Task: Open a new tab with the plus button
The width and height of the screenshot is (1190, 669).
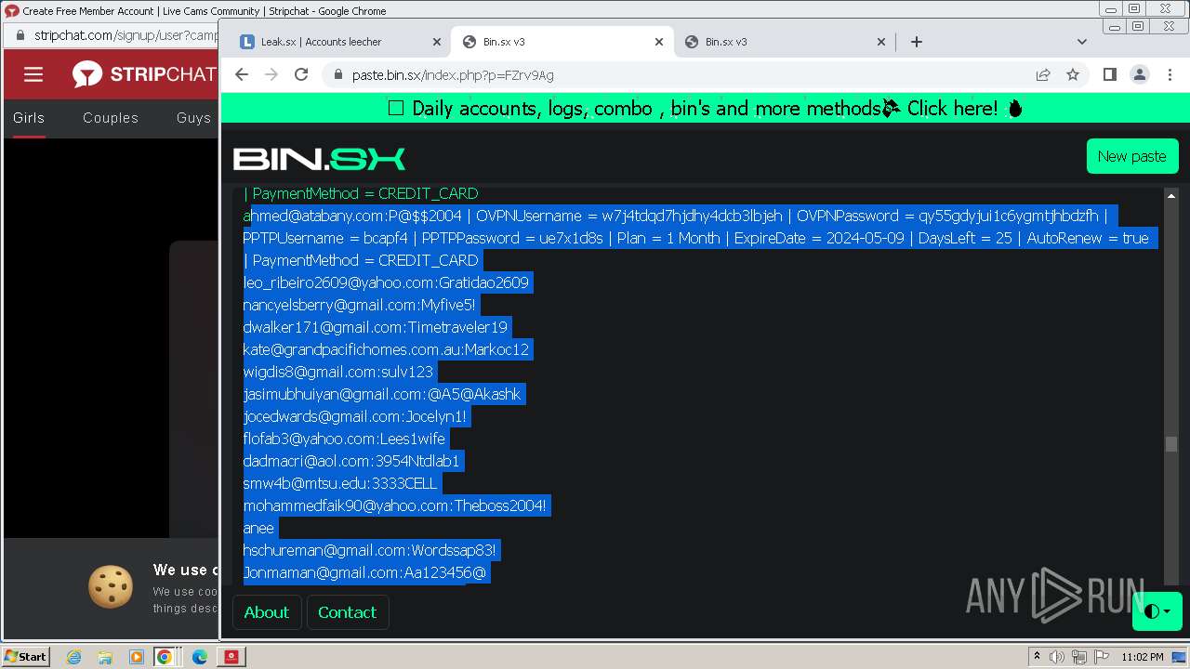Action: (x=917, y=42)
